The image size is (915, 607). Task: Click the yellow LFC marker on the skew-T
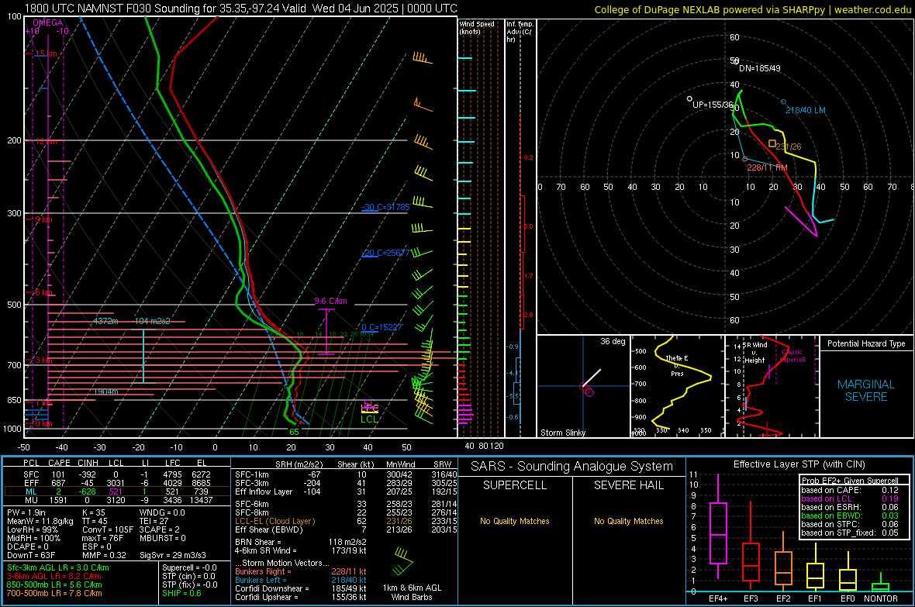(370, 409)
